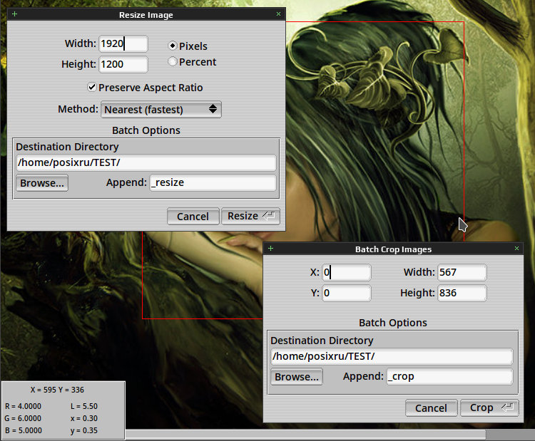Click the Append field containing _resize
This screenshot has width=535, height=441.
click(213, 182)
